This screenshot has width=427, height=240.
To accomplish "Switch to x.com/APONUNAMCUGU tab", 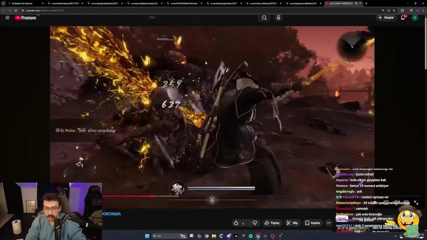I will pos(184,3).
